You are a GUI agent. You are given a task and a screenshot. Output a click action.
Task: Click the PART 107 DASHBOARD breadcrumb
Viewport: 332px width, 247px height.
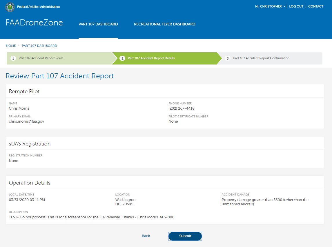39,46
